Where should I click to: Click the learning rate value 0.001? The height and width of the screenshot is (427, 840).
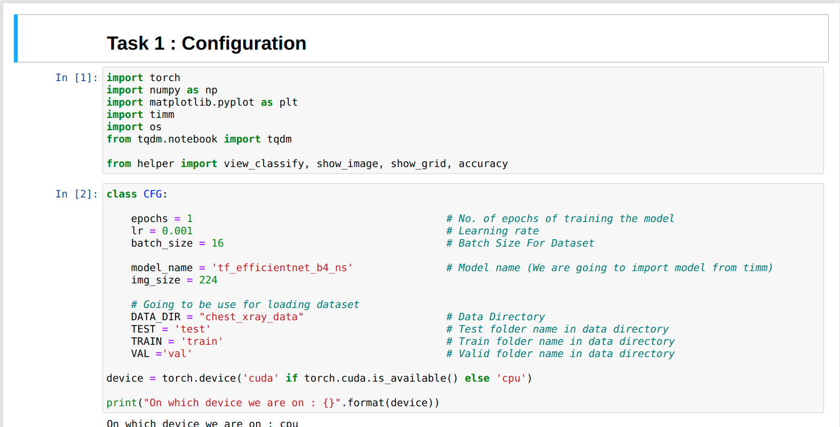pos(177,231)
